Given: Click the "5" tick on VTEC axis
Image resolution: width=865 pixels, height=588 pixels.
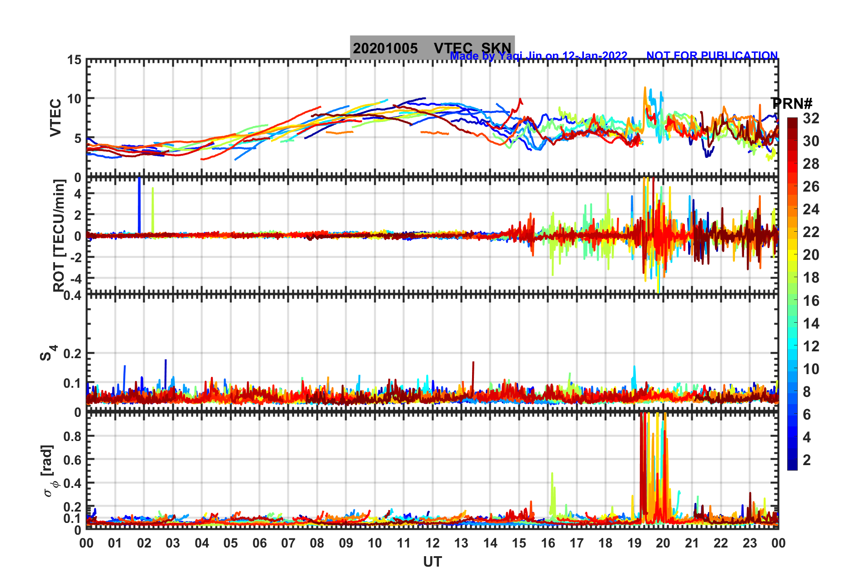Looking at the screenshot, I should point(78,138).
